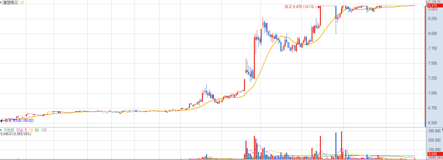443x160 pixels.
Task: Select the gray 120 volume average label
Action: pyautogui.click(x=44, y=130)
